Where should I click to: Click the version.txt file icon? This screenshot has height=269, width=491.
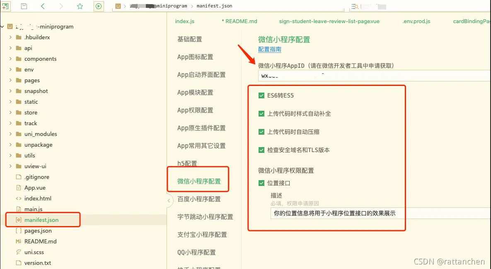point(19,263)
